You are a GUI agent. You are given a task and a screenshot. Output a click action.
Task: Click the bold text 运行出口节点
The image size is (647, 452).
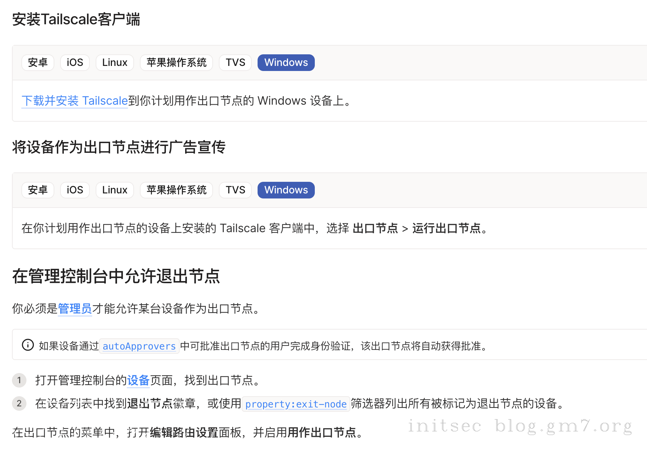(446, 228)
